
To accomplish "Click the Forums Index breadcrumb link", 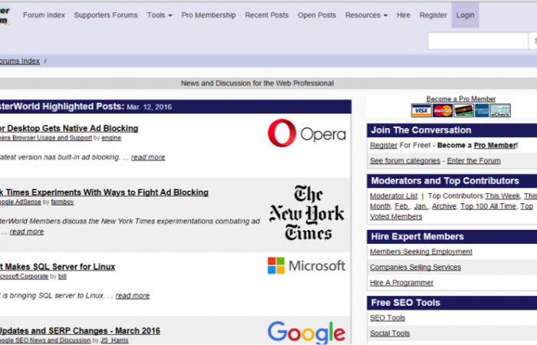I will tap(19, 61).
